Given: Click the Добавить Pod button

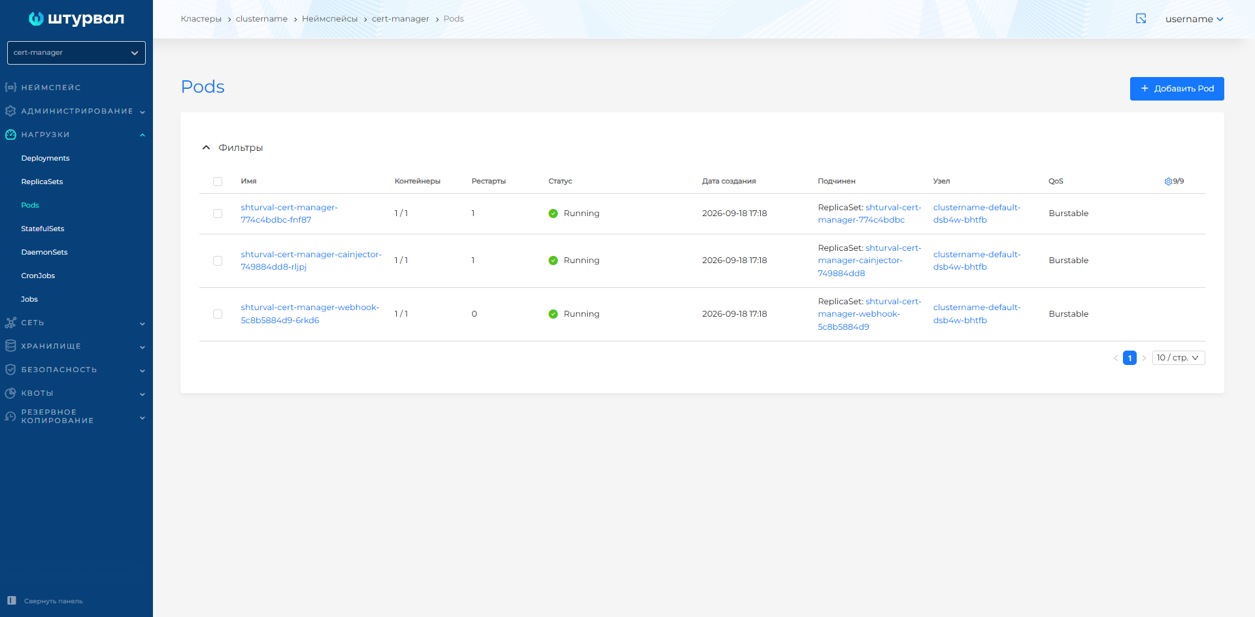Looking at the screenshot, I should (1177, 89).
